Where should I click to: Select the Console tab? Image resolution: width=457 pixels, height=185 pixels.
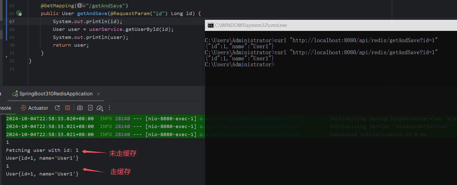[6, 108]
